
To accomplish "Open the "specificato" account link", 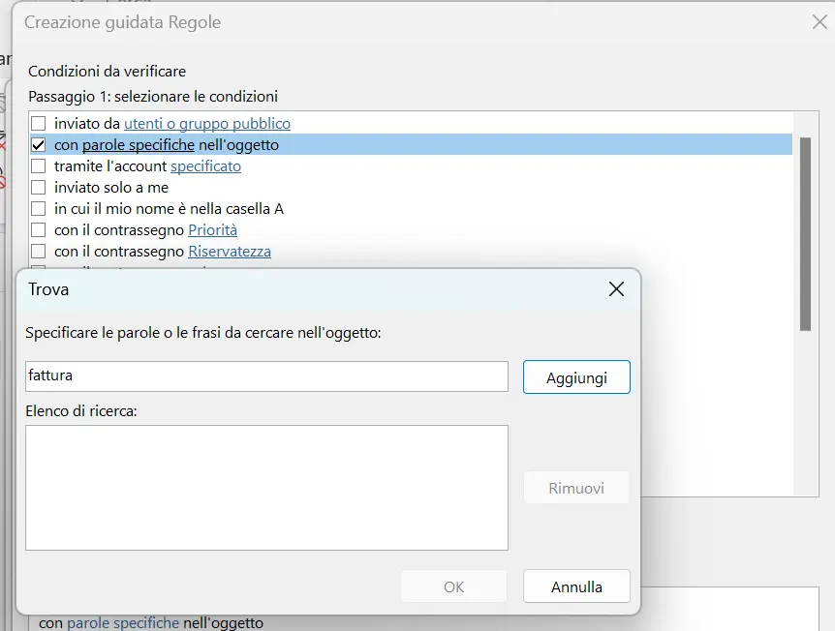I will [x=206, y=165].
